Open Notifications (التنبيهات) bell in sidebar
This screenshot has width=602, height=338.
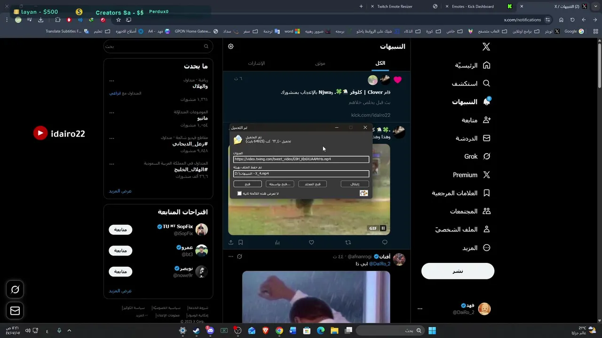tap(471, 102)
